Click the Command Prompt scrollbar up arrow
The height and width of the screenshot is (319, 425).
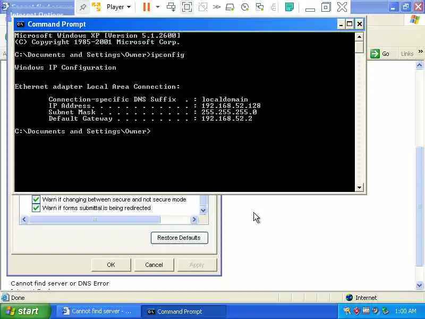pos(359,36)
